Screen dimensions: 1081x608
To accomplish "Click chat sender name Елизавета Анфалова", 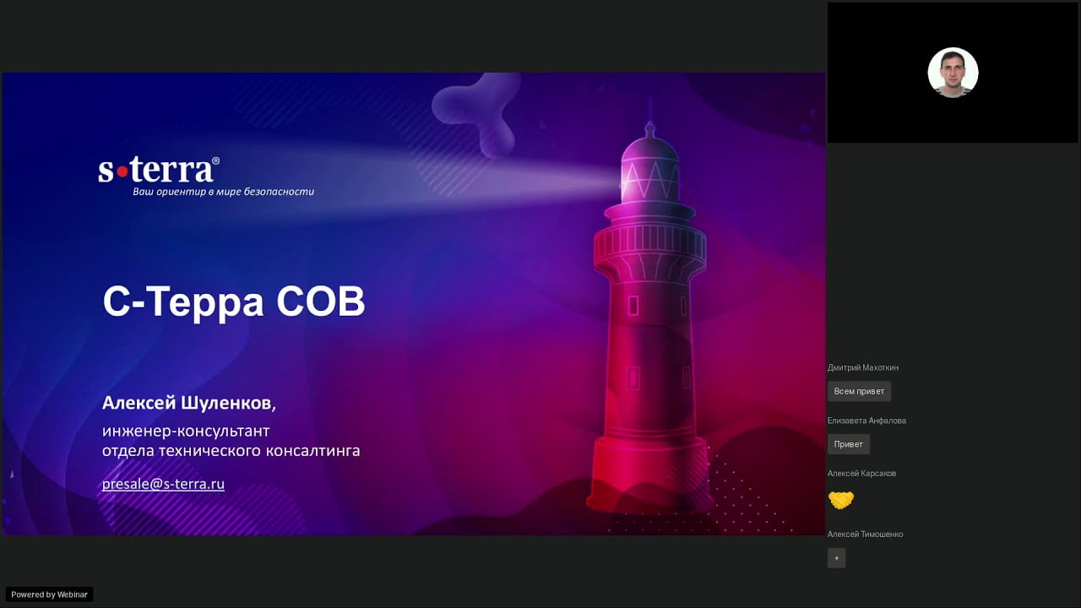I will 866,421.
